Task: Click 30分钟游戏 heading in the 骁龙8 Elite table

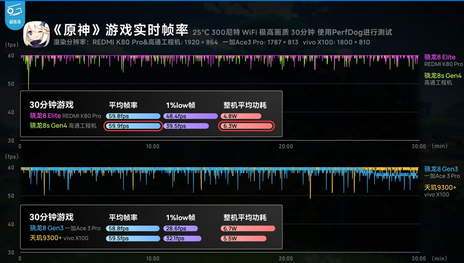Action: coord(52,105)
